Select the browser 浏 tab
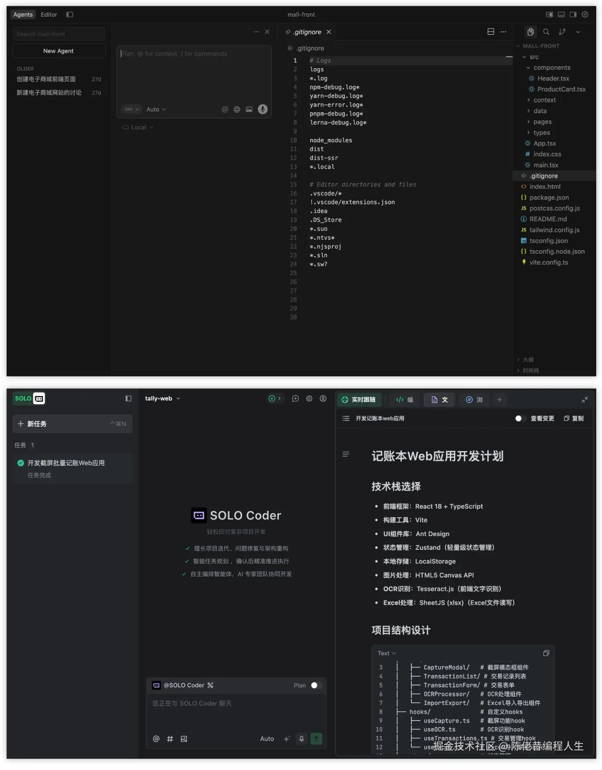 click(x=474, y=400)
